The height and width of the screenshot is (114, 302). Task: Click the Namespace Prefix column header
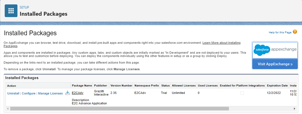[146, 85]
